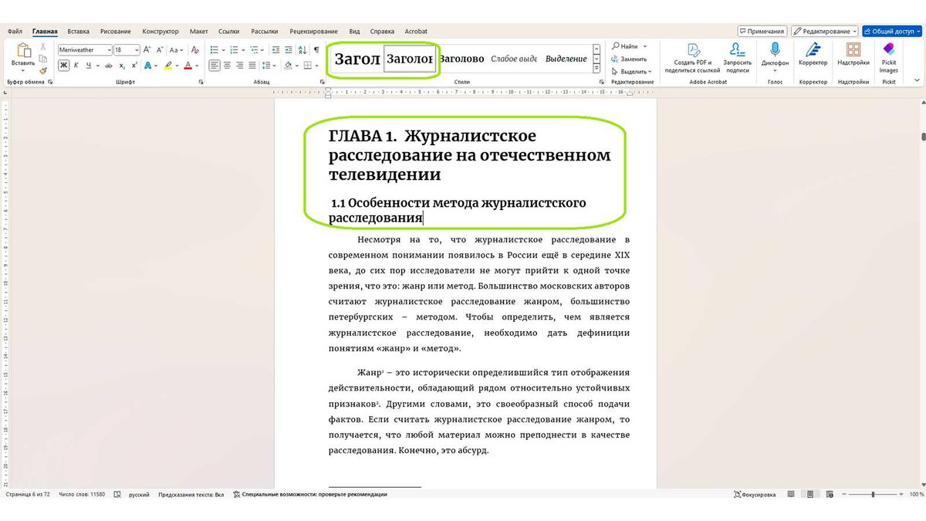Toggle paragraph marks display

pyautogui.click(x=316, y=49)
